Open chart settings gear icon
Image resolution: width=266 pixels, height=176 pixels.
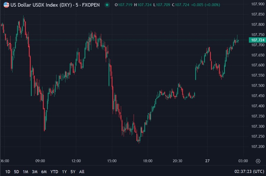point(258,161)
